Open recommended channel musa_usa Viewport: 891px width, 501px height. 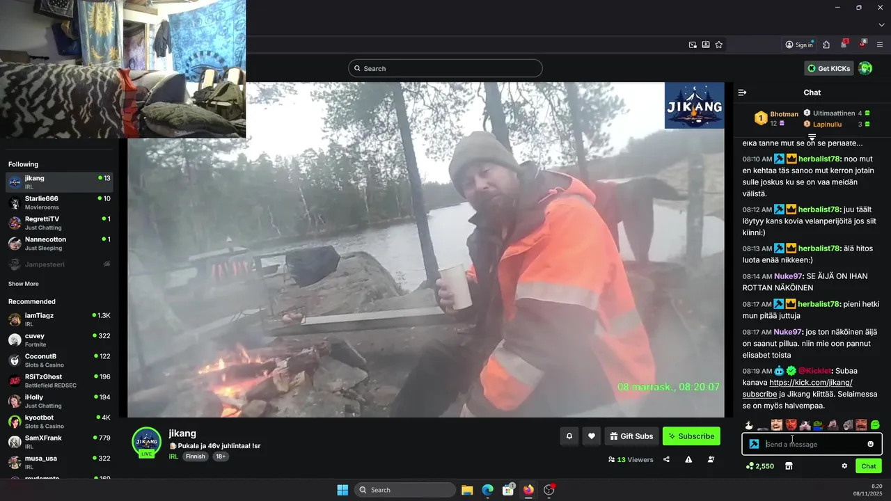(59, 462)
